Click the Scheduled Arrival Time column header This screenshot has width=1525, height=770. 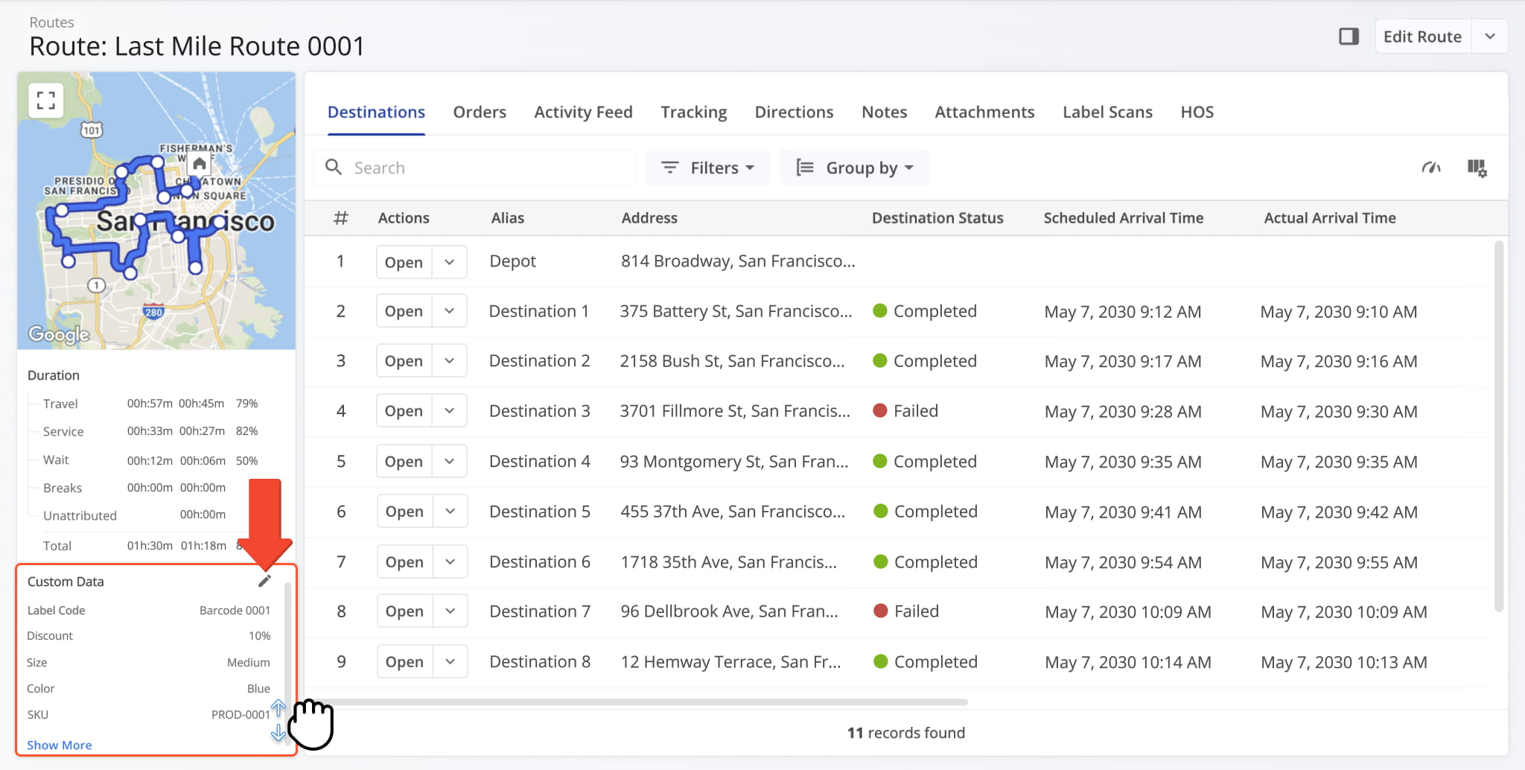coord(1123,218)
